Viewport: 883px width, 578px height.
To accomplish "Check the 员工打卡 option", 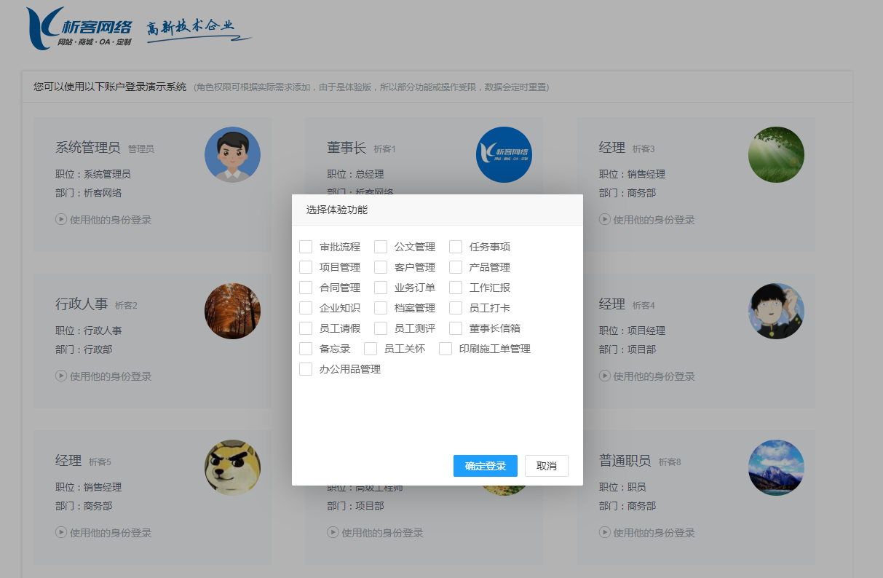I will [x=456, y=308].
